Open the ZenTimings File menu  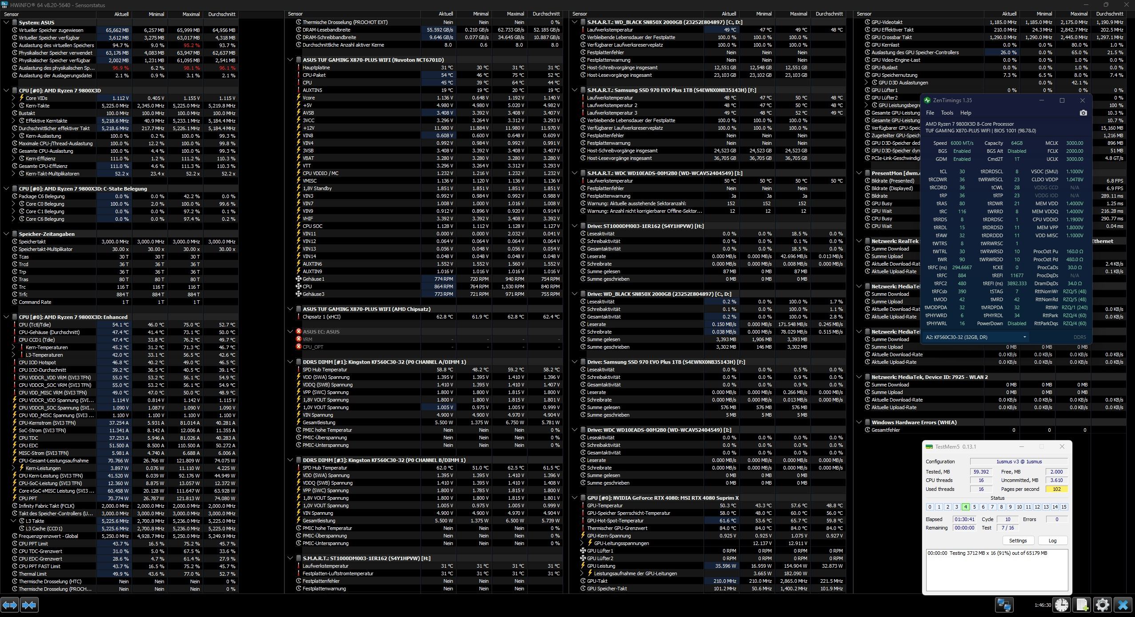[930, 113]
